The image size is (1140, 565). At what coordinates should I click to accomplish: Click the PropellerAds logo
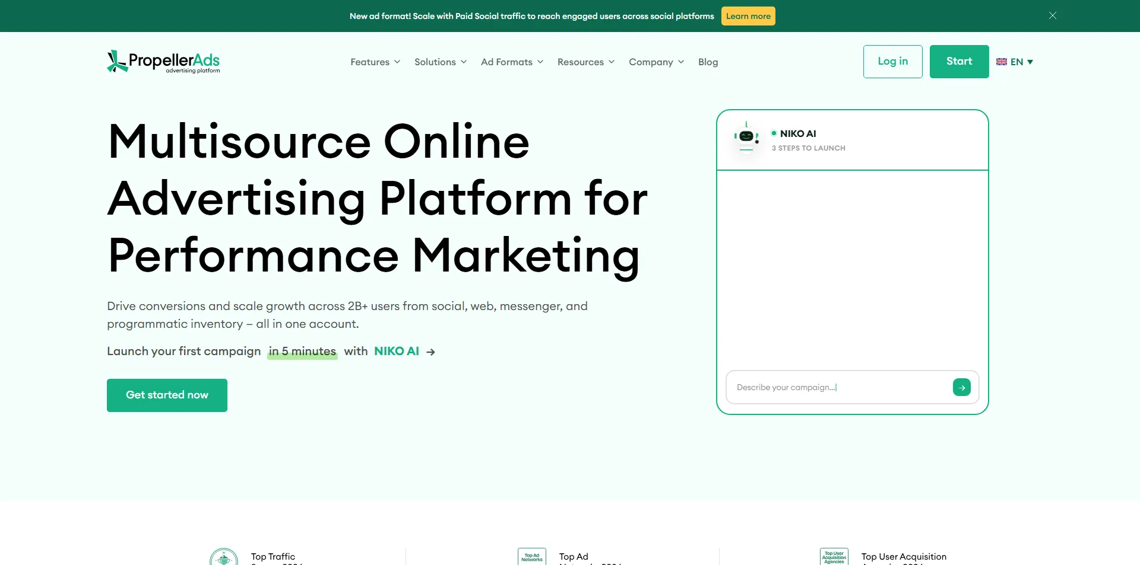(163, 62)
